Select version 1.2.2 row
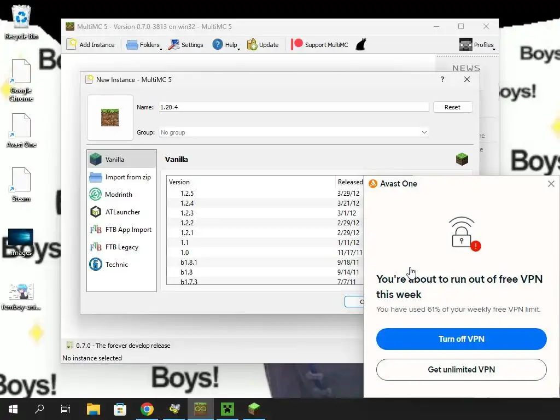 pyautogui.click(x=265, y=223)
